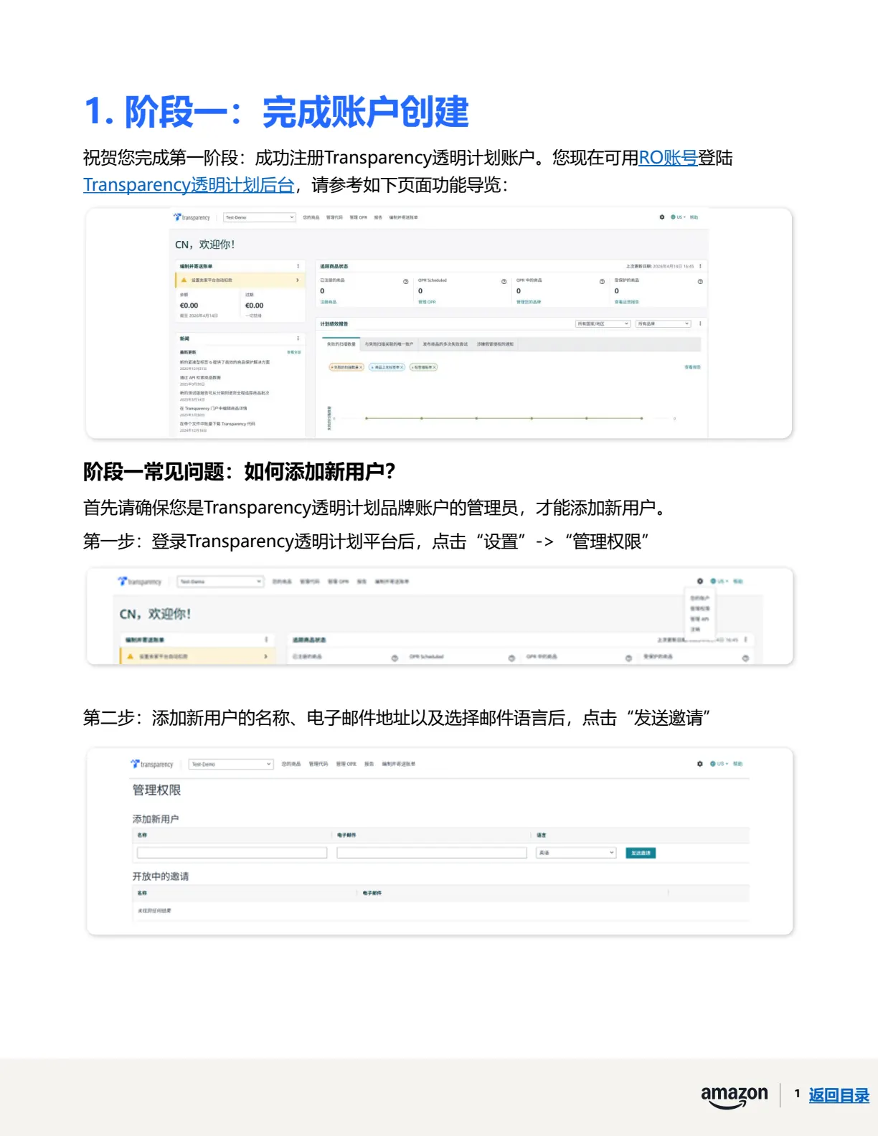Click help icon beside 已注册的商品 in top dashboard

point(405,281)
